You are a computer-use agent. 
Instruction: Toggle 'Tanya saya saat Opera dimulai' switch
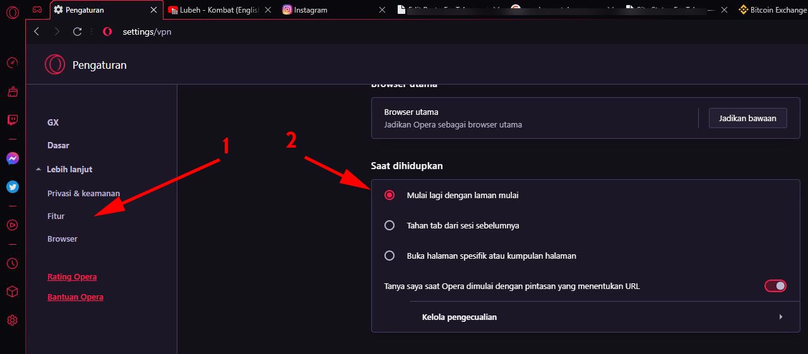(776, 286)
